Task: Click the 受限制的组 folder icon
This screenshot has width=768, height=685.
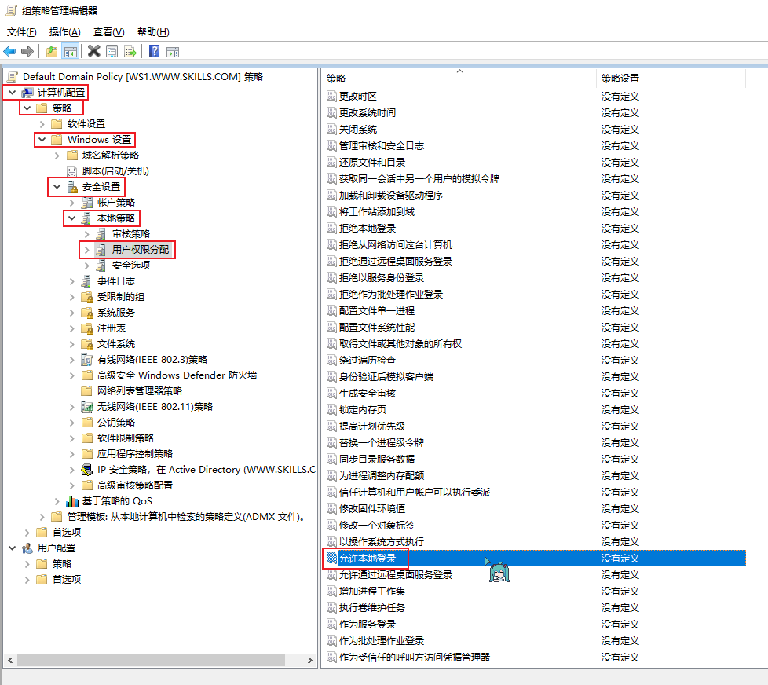Action: 86,297
